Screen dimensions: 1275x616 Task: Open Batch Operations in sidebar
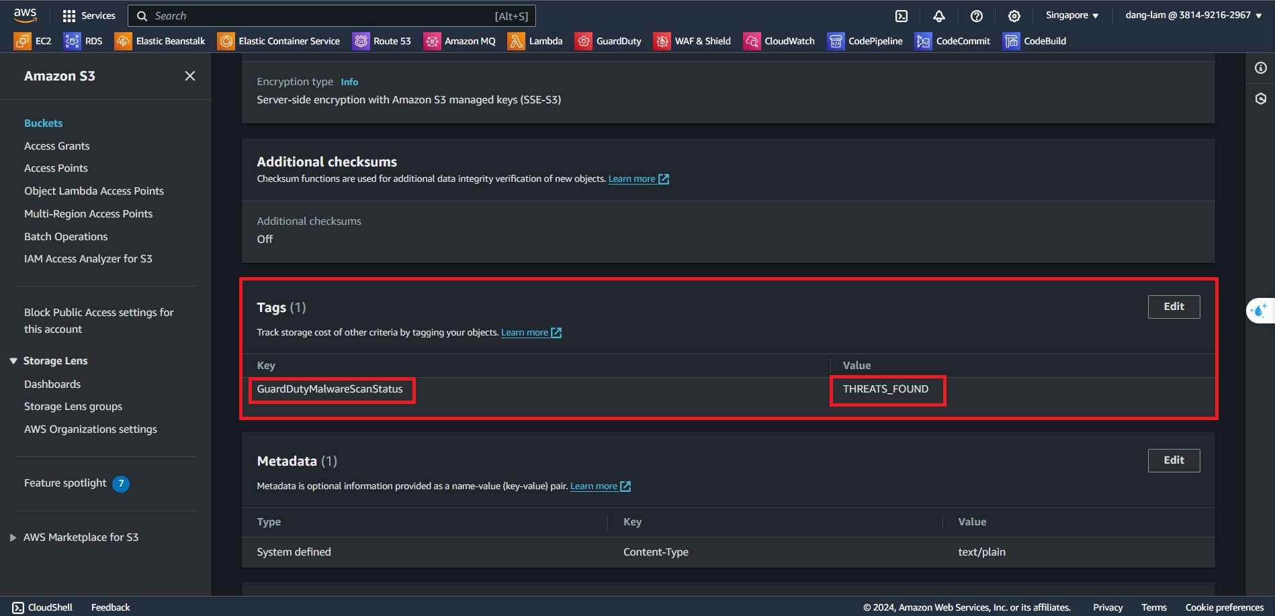coord(66,237)
